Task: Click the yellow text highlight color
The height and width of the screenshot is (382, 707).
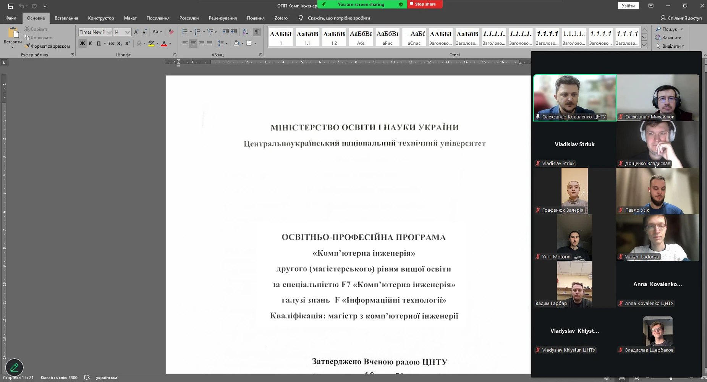Action: tap(151, 44)
